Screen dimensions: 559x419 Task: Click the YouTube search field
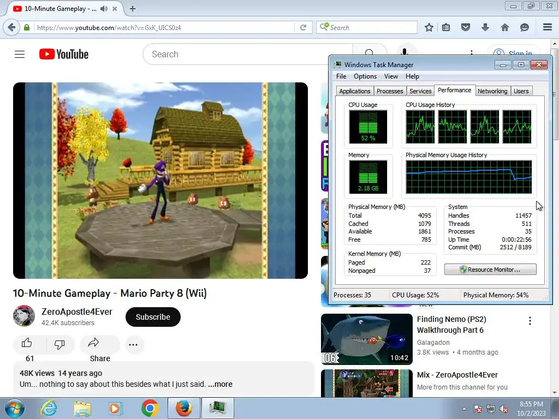pos(248,54)
